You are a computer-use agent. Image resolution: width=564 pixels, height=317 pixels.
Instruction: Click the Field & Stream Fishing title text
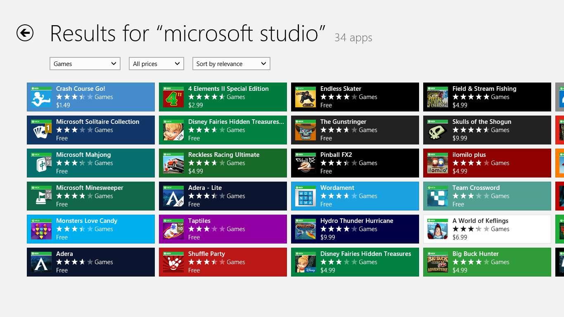tap(484, 89)
